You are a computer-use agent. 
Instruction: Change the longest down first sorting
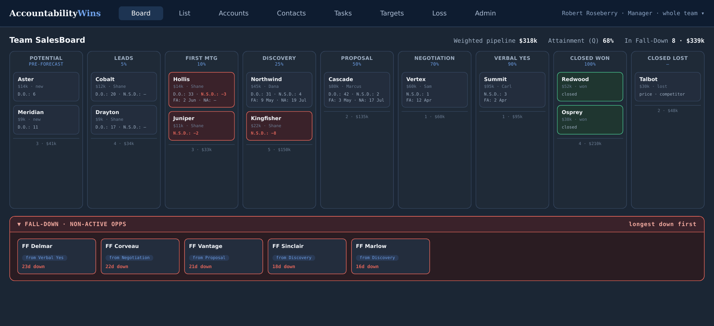click(x=662, y=224)
